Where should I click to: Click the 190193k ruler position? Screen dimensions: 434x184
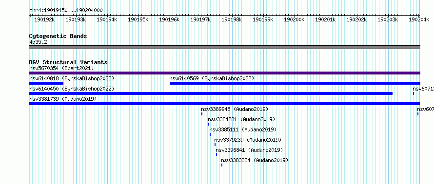click(x=76, y=19)
